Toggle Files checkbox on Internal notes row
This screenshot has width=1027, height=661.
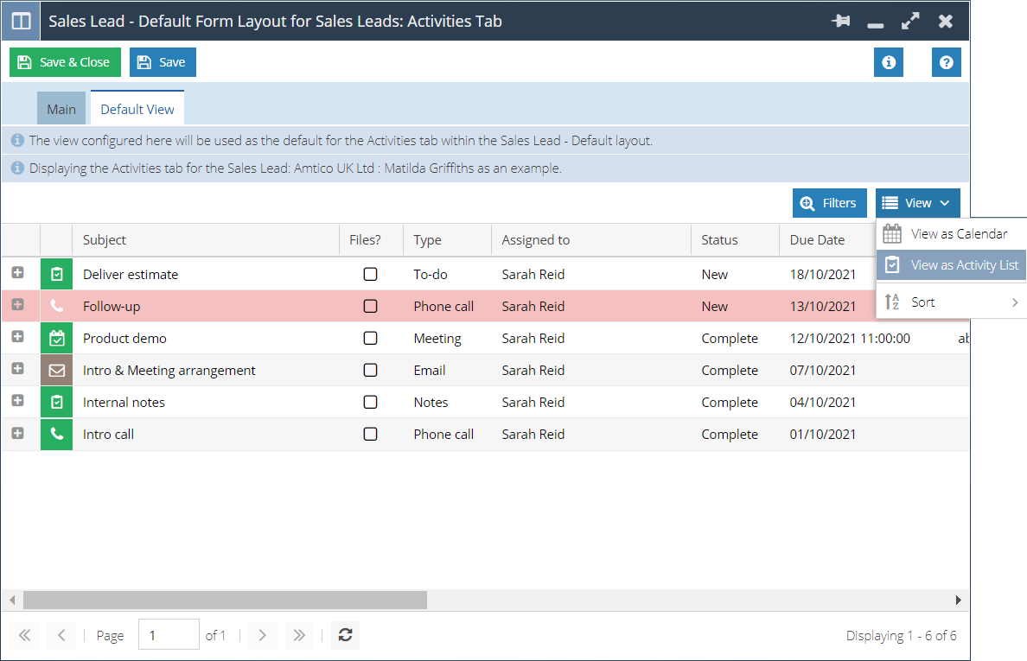(x=370, y=402)
